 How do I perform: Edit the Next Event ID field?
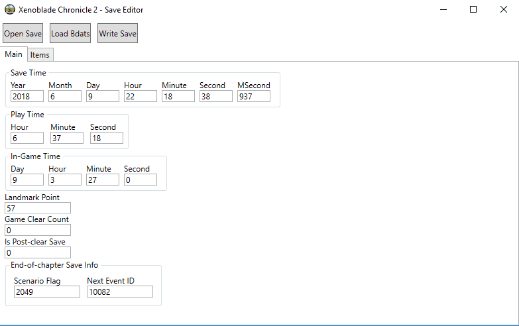(120, 292)
